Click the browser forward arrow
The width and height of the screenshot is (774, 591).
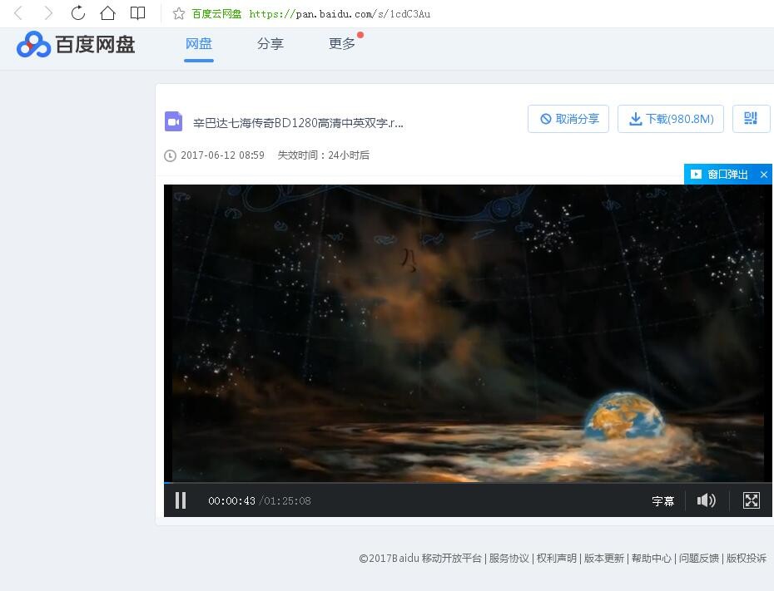[48, 13]
